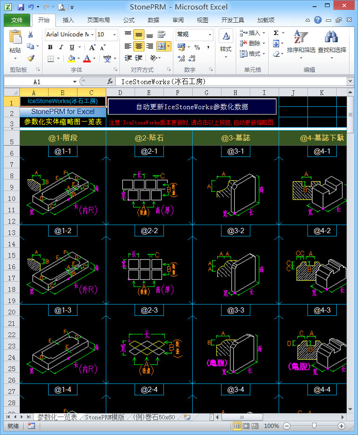This screenshot has width=358, height=435.
Task: Align text to top
Action: [128, 35]
